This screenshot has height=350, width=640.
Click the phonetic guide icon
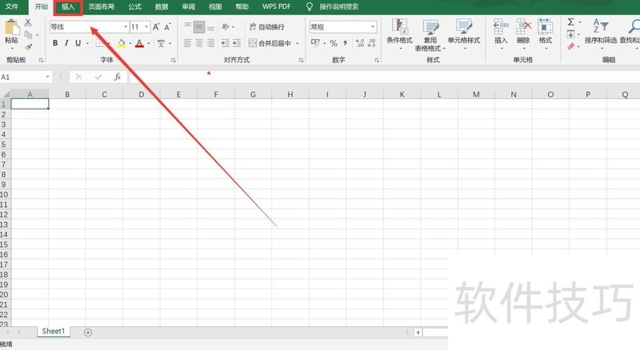(x=162, y=43)
